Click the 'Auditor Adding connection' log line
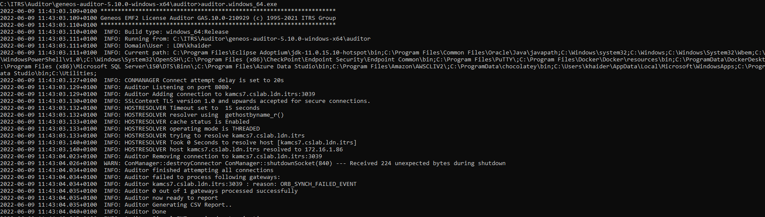Image resolution: width=765 pixels, height=217 pixels. click(x=219, y=94)
